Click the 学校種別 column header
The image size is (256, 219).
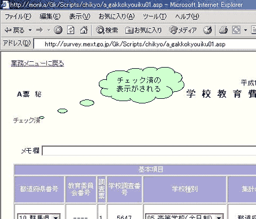coord(185,189)
